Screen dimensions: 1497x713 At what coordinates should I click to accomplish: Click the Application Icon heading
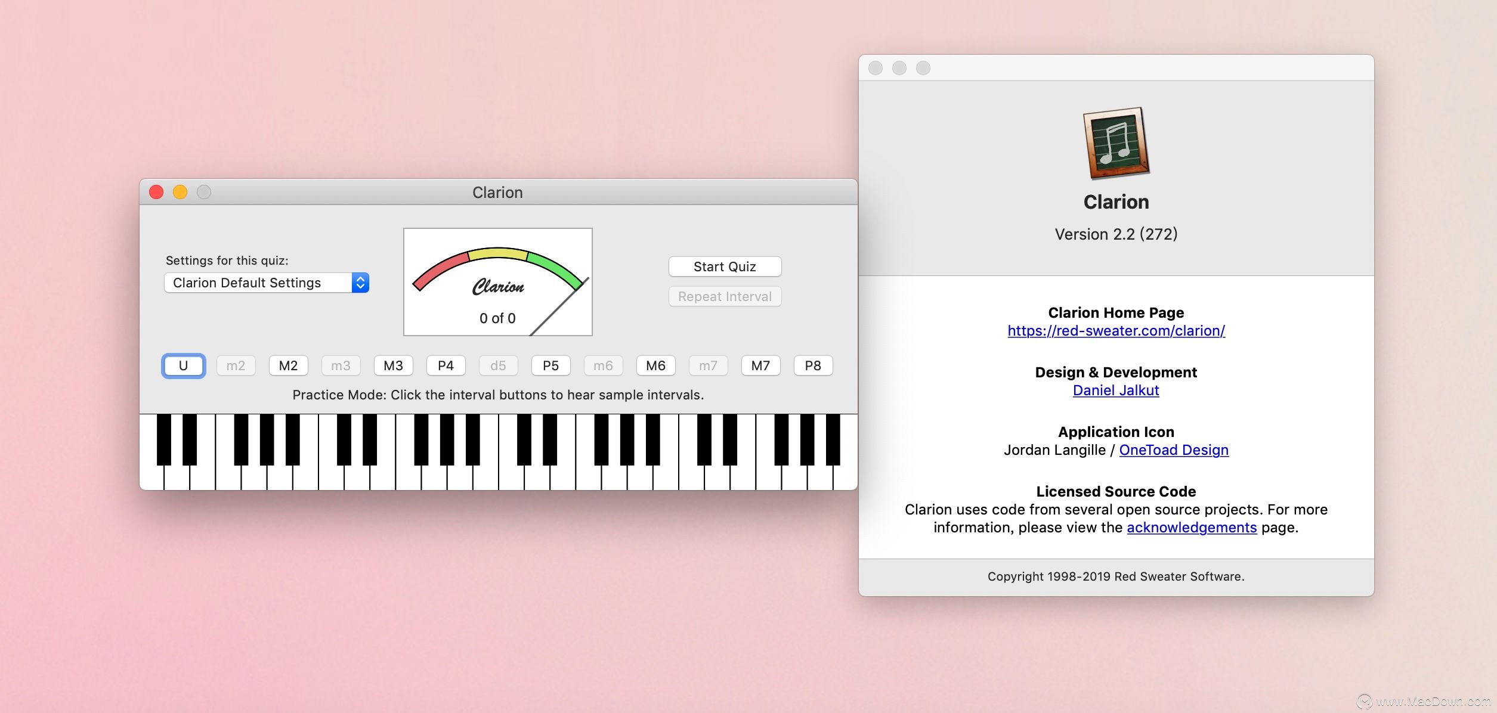tap(1116, 432)
